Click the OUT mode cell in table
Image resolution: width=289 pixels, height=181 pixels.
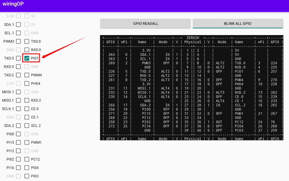tap(219, 122)
